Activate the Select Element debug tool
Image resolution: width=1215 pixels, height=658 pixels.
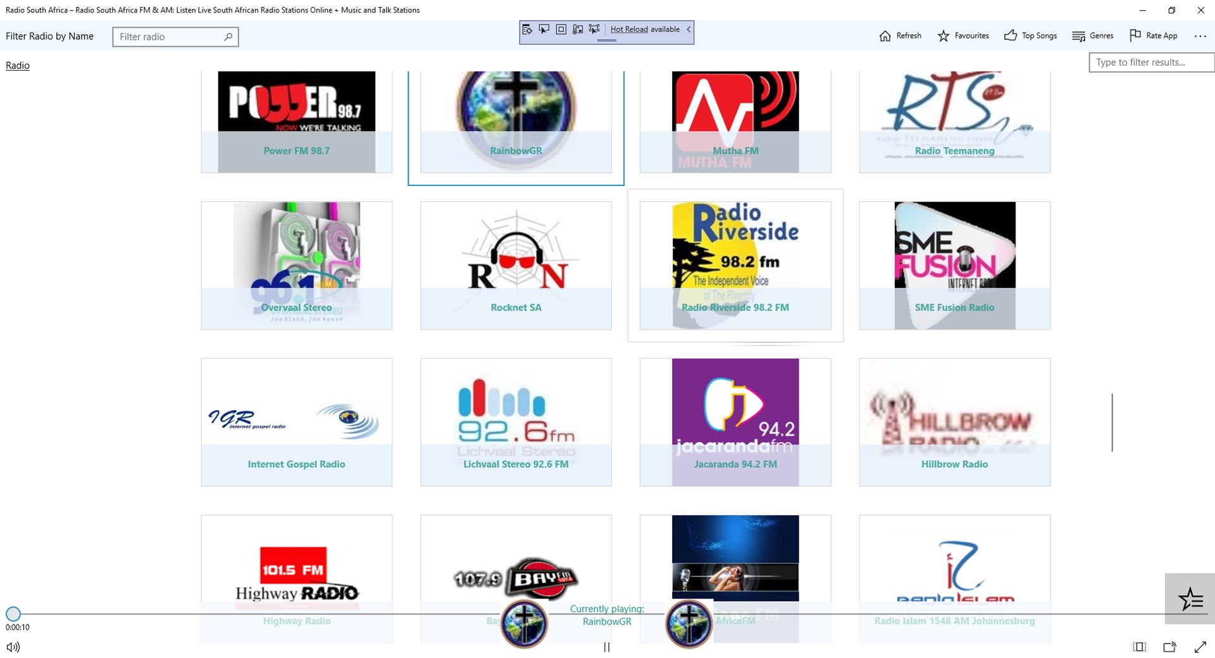click(x=544, y=30)
